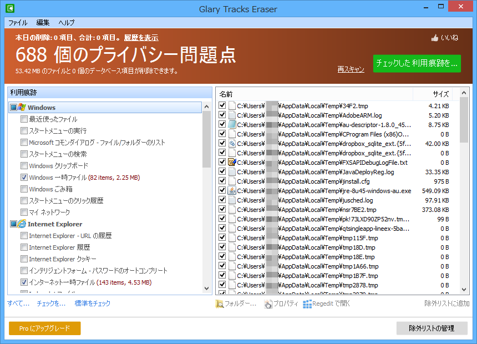Screen dimensions: 477x344
Task: Open the ヘルプ menu
Action: [x=67, y=23]
